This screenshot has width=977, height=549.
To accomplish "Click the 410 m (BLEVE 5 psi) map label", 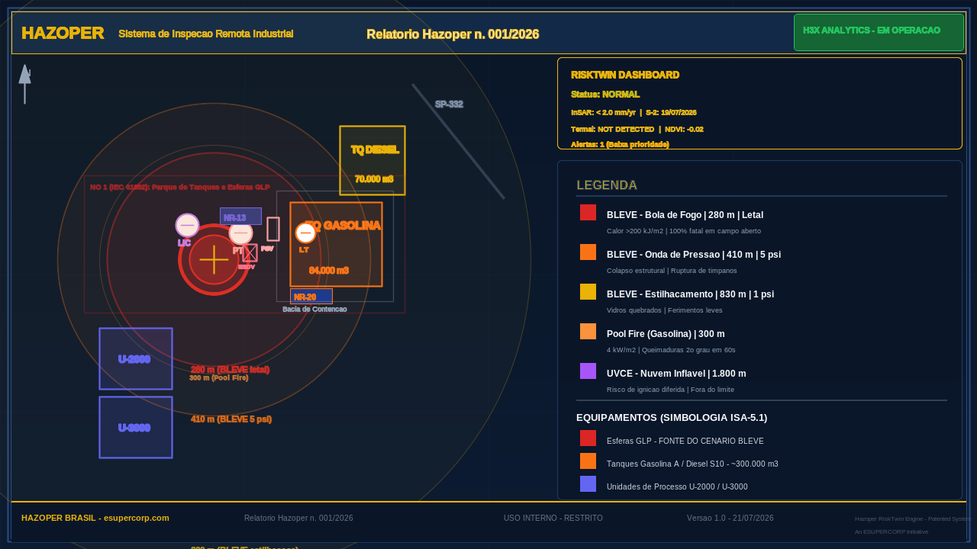I will pos(231,419).
